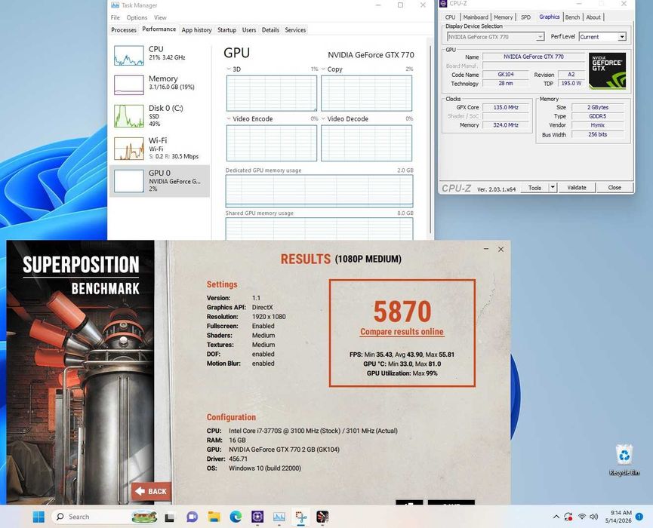Open the sync/update tray icon with red dot
Screen dimensions: 653x528
click(568, 517)
